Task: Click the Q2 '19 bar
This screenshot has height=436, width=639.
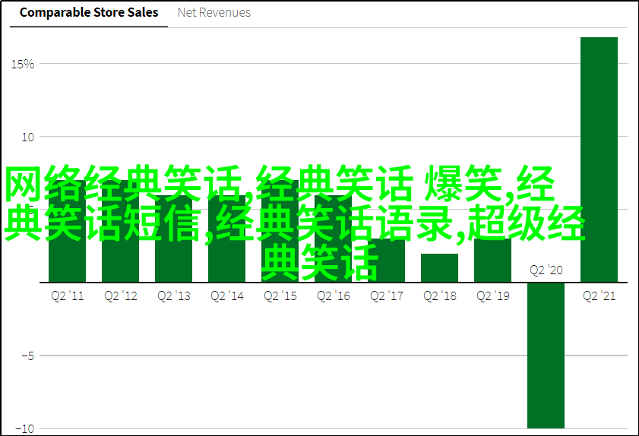Action: point(492,262)
